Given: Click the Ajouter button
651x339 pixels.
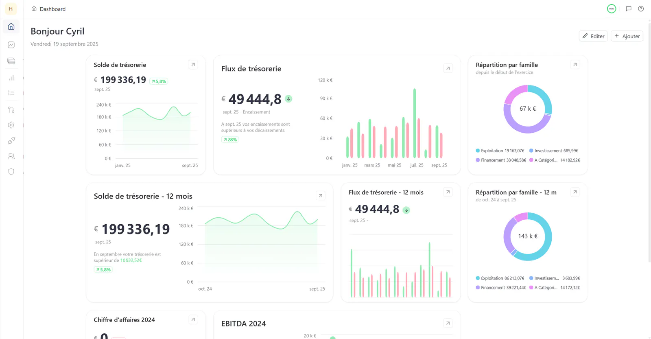Looking at the screenshot, I should (x=627, y=36).
